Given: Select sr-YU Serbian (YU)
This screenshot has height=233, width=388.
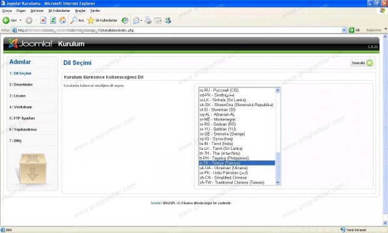Looking at the screenshot, I should pos(237,129).
